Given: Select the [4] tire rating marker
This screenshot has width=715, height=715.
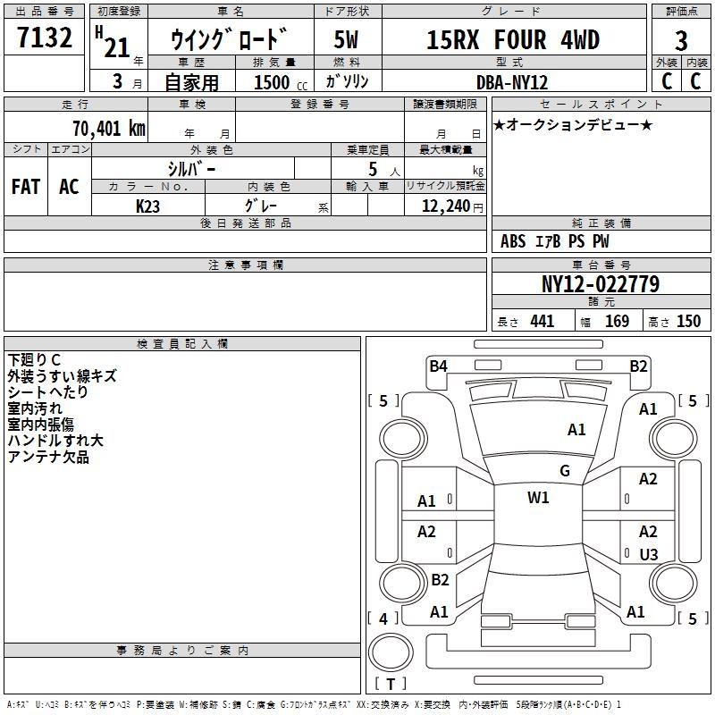Looking at the screenshot, I should (383, 618).
